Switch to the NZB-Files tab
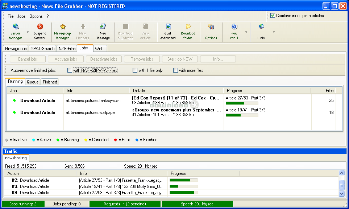 (67, 49)
